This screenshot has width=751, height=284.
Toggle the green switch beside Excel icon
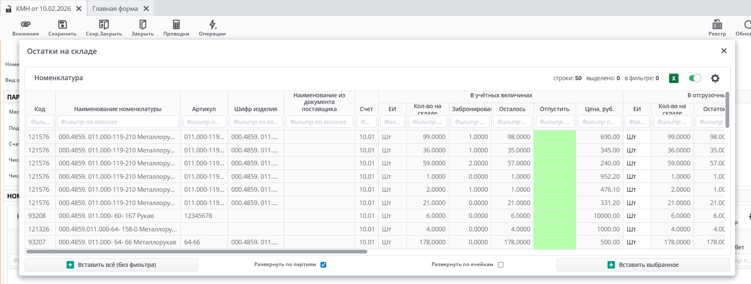coord(695,78)
